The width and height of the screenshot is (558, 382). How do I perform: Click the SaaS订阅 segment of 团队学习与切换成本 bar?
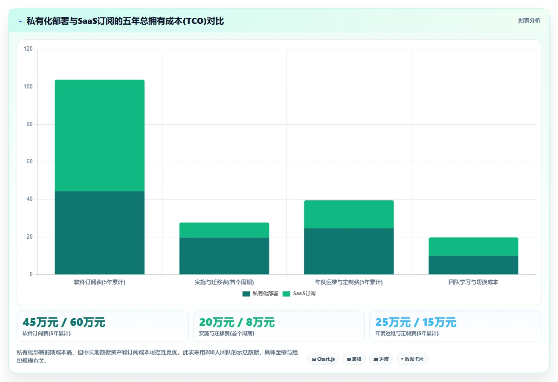(473, 247)
